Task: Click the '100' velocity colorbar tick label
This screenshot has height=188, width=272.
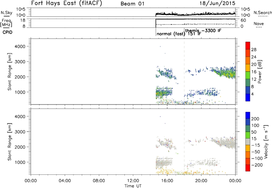Action: click(255, 125)
